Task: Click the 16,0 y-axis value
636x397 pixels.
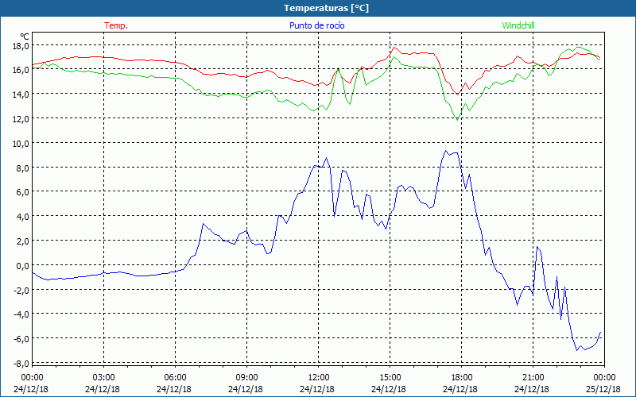Action: (21, 70)
